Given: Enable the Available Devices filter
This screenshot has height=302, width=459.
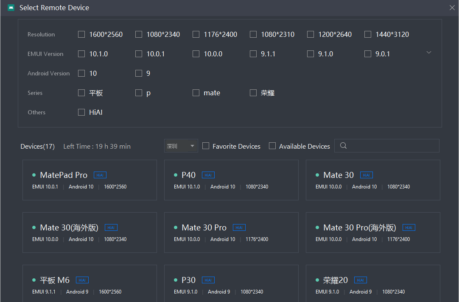Looking at the screenshot, I should tap(272, 146).
